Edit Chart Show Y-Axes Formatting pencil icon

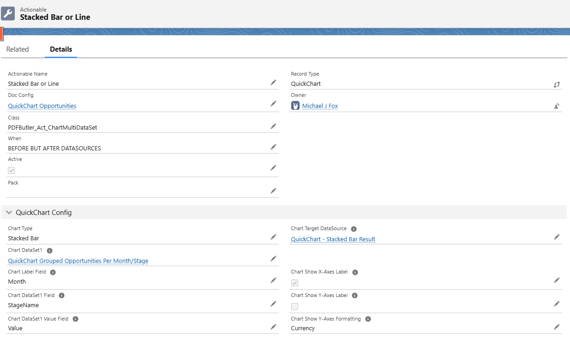coord(557,327)
